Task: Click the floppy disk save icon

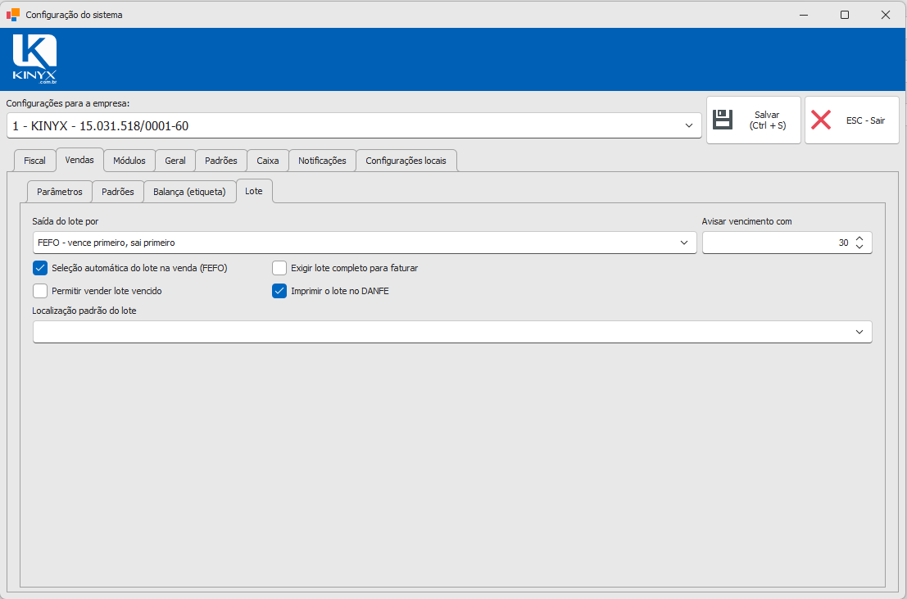Action: click(x=723, y=120)
